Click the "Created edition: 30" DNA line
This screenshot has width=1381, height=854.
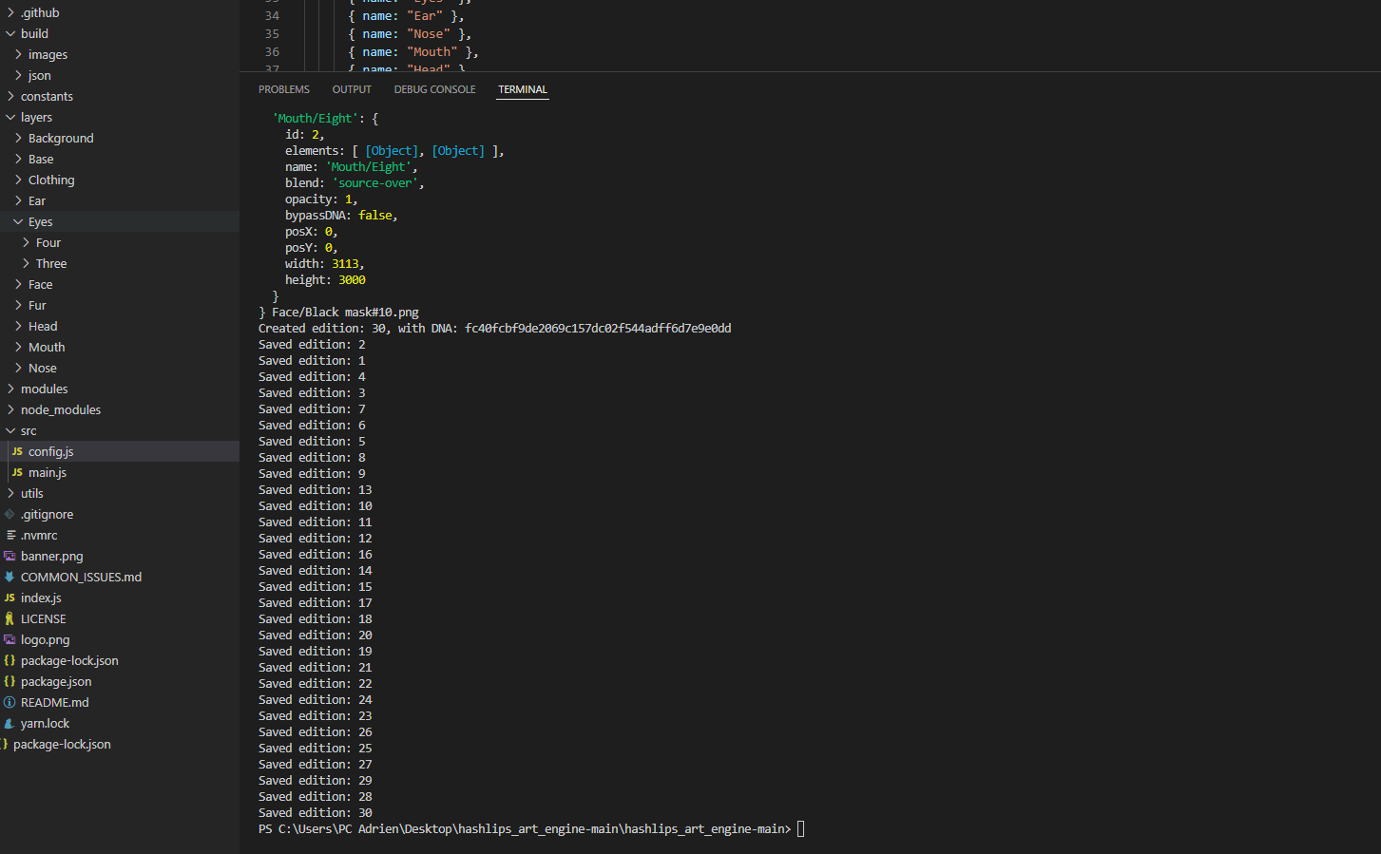tap(494, 328)
